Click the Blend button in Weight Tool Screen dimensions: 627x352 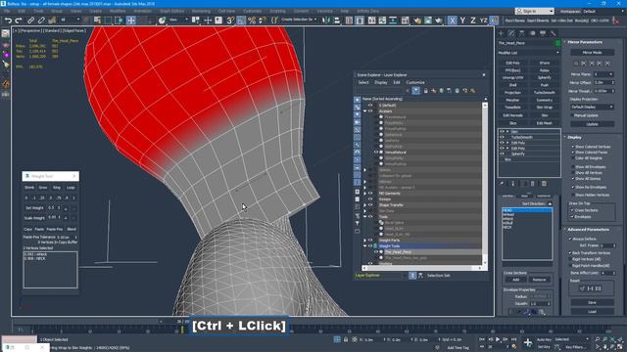coord(72,229)
